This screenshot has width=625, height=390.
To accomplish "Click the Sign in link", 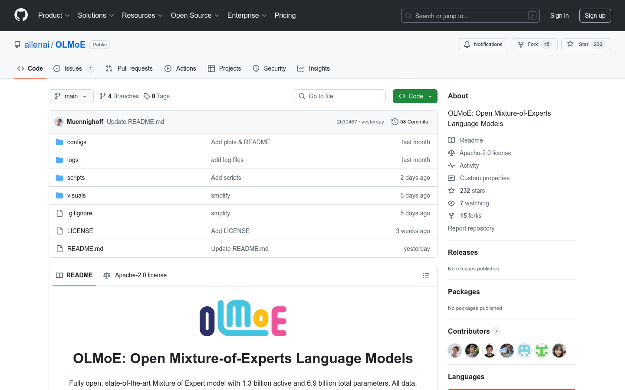I will click(x=559, y=16).
